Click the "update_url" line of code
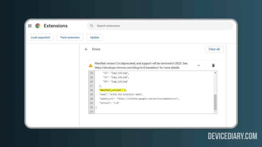 click(x=139, y=99)
